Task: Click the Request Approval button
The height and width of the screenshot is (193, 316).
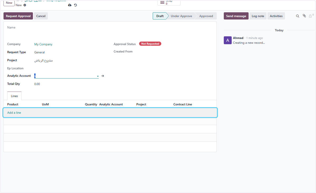Action: pyautogui.click(x=18, y=16)
